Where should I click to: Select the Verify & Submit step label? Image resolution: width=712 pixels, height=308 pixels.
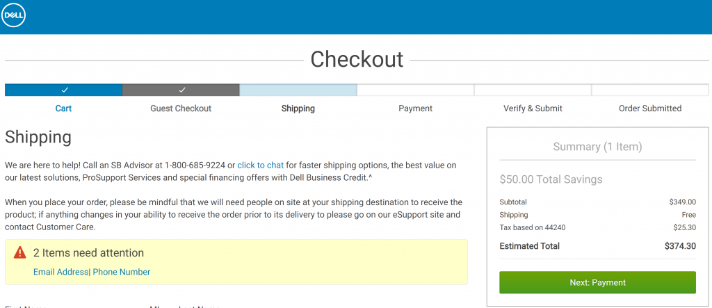pyautogui.click(x=533, y=108)
